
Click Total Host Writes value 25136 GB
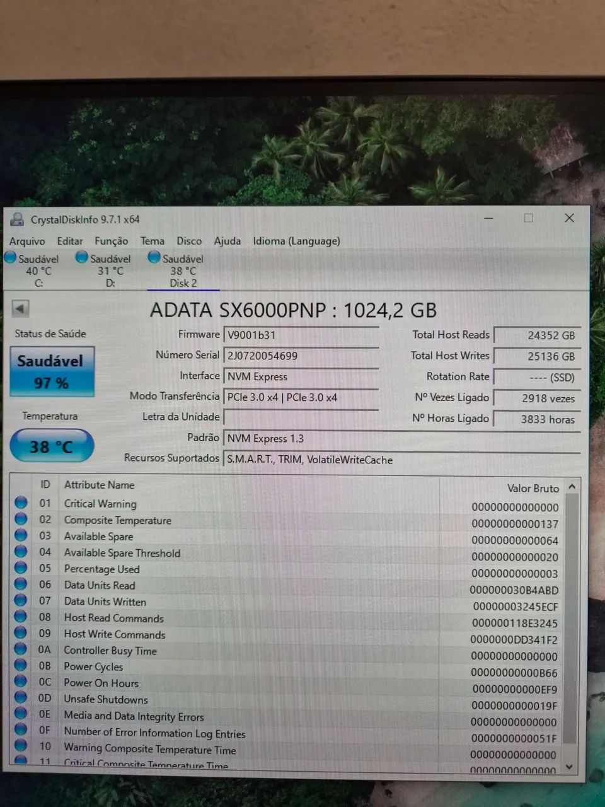pyautogui.click(x=536, y=356)
